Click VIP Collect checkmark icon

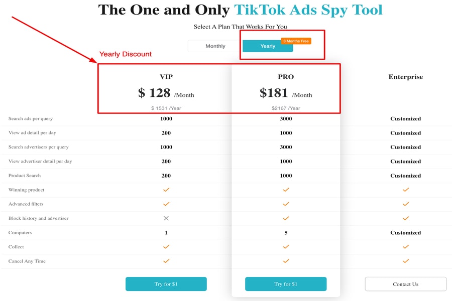click(166, 247)
